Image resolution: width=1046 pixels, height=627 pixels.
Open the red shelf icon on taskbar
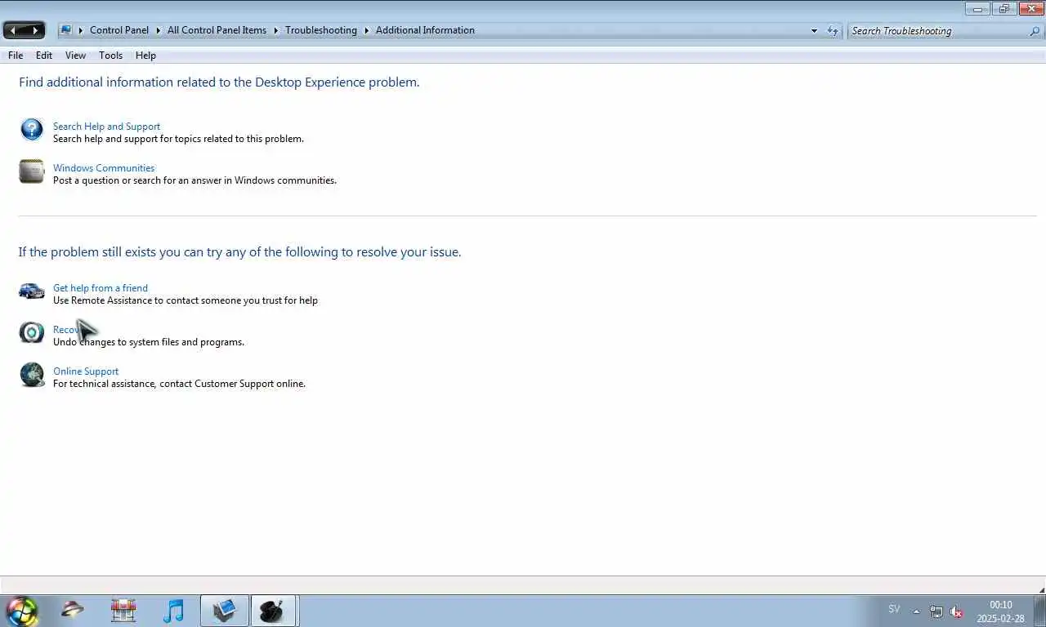point(123,611)
